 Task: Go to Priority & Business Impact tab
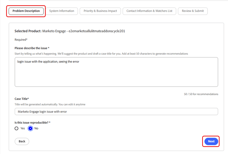100,11
